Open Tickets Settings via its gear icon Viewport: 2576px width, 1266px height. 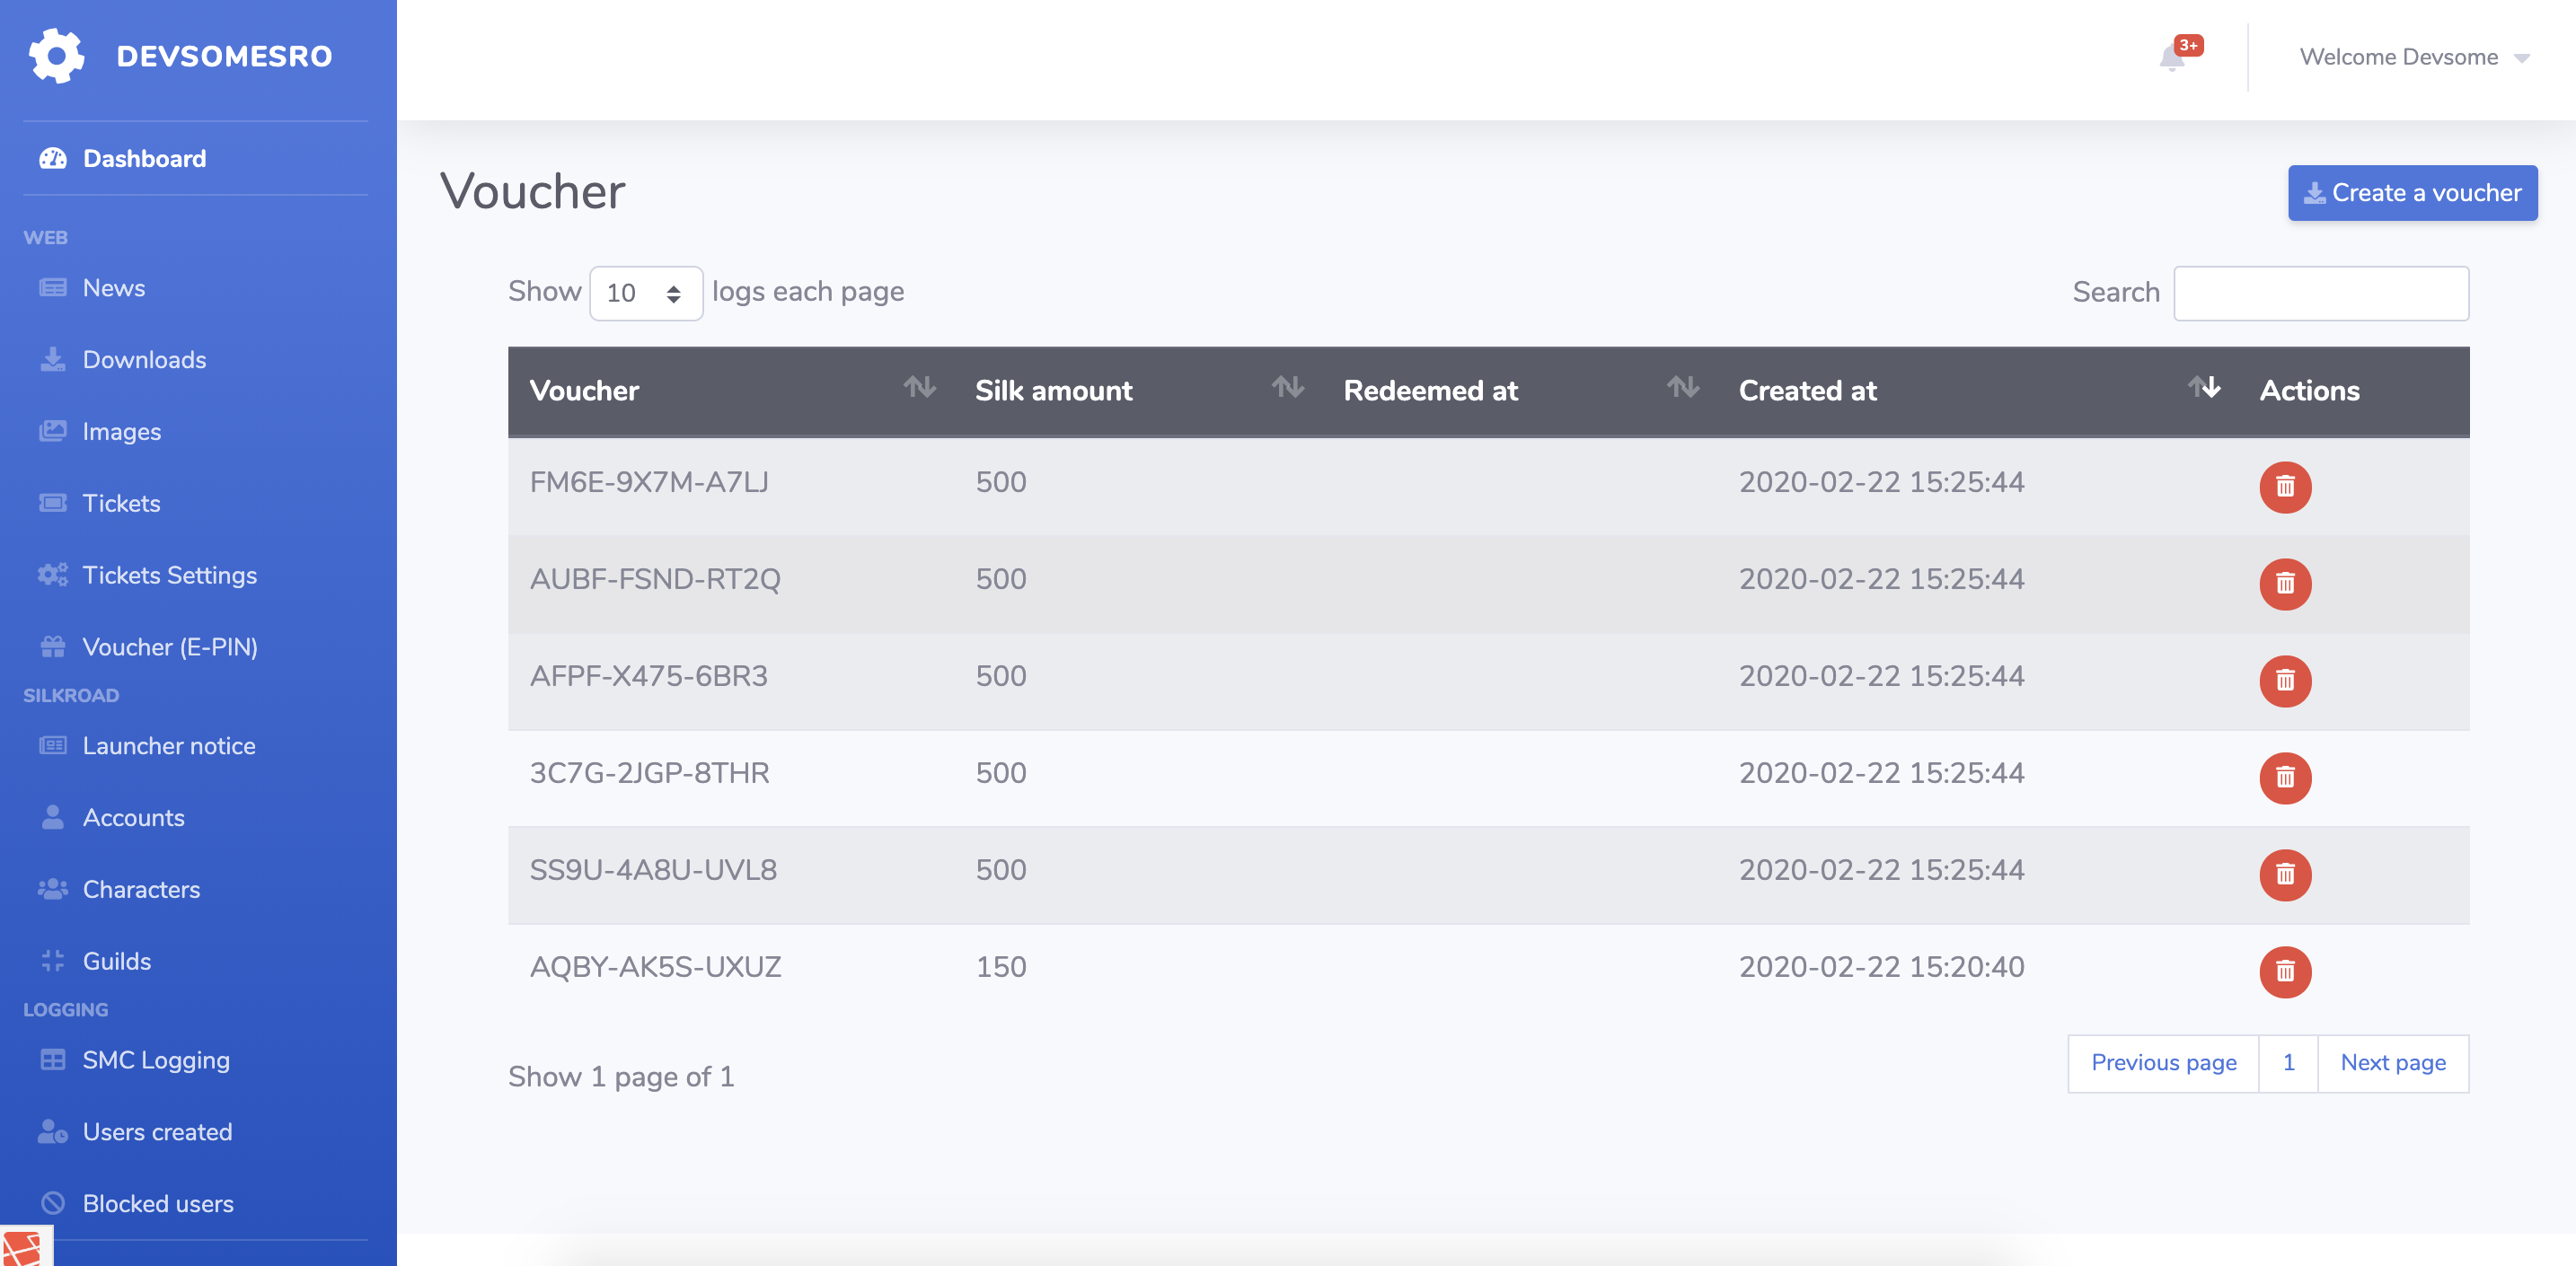(52, 575)
